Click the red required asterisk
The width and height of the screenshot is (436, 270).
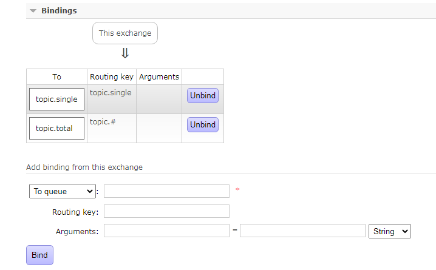tap(237, 191)
